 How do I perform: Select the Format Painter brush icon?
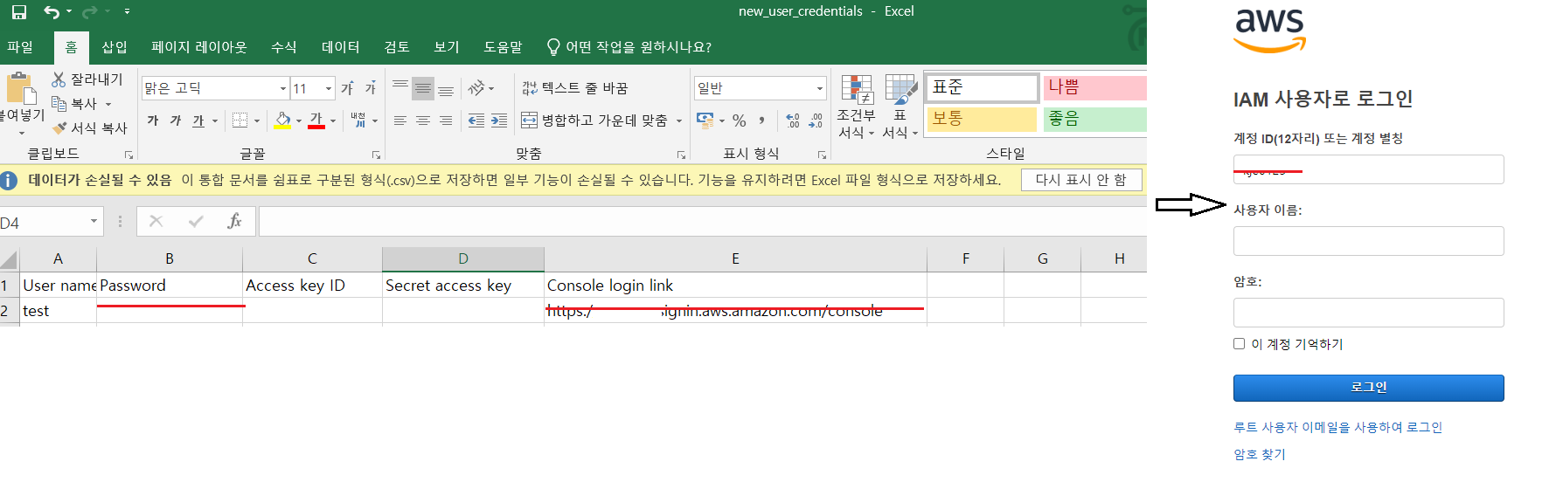(59, 128)
